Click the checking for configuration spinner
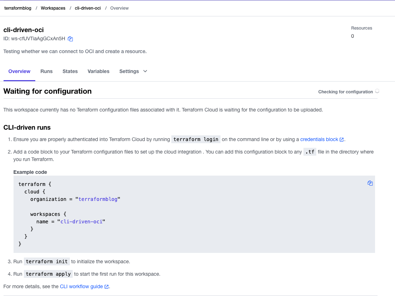 (377, 91)
